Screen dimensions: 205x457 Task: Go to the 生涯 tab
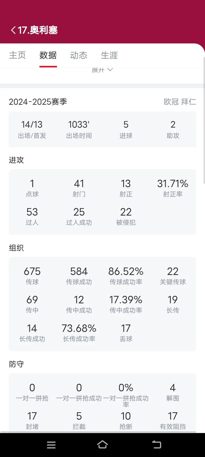click(x=109, y=55)
